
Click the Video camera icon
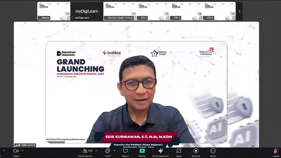pos(16,151)
